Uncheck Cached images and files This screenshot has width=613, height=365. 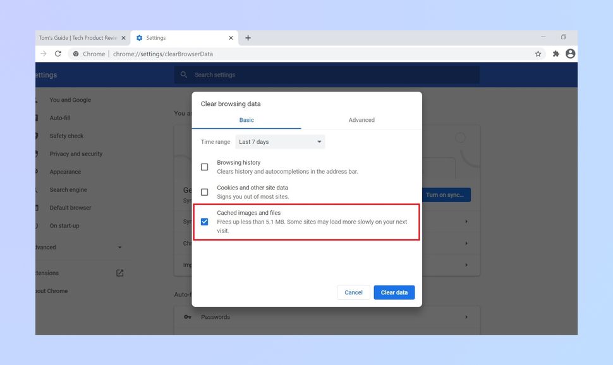tap(205, 221)
